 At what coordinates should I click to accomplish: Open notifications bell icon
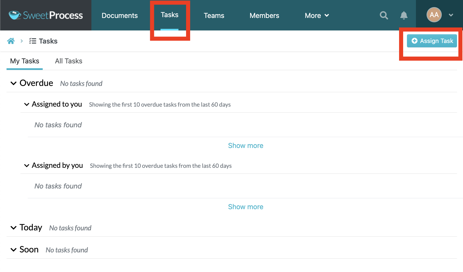point(404,15)
